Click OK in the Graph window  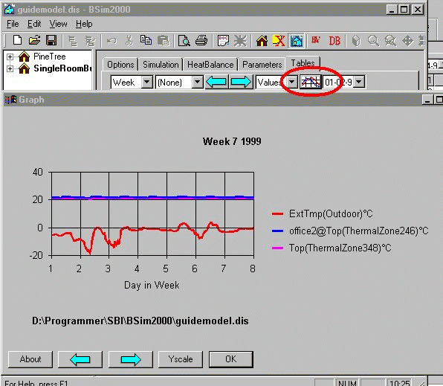231,359
